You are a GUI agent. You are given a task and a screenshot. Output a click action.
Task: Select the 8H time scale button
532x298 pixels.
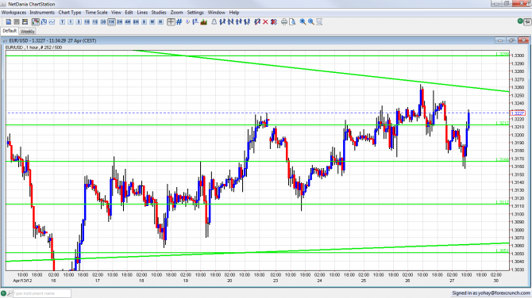tap(136, 22)
